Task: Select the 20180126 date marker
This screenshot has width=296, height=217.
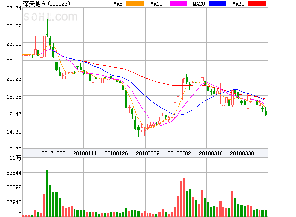Action: (116, 153)
